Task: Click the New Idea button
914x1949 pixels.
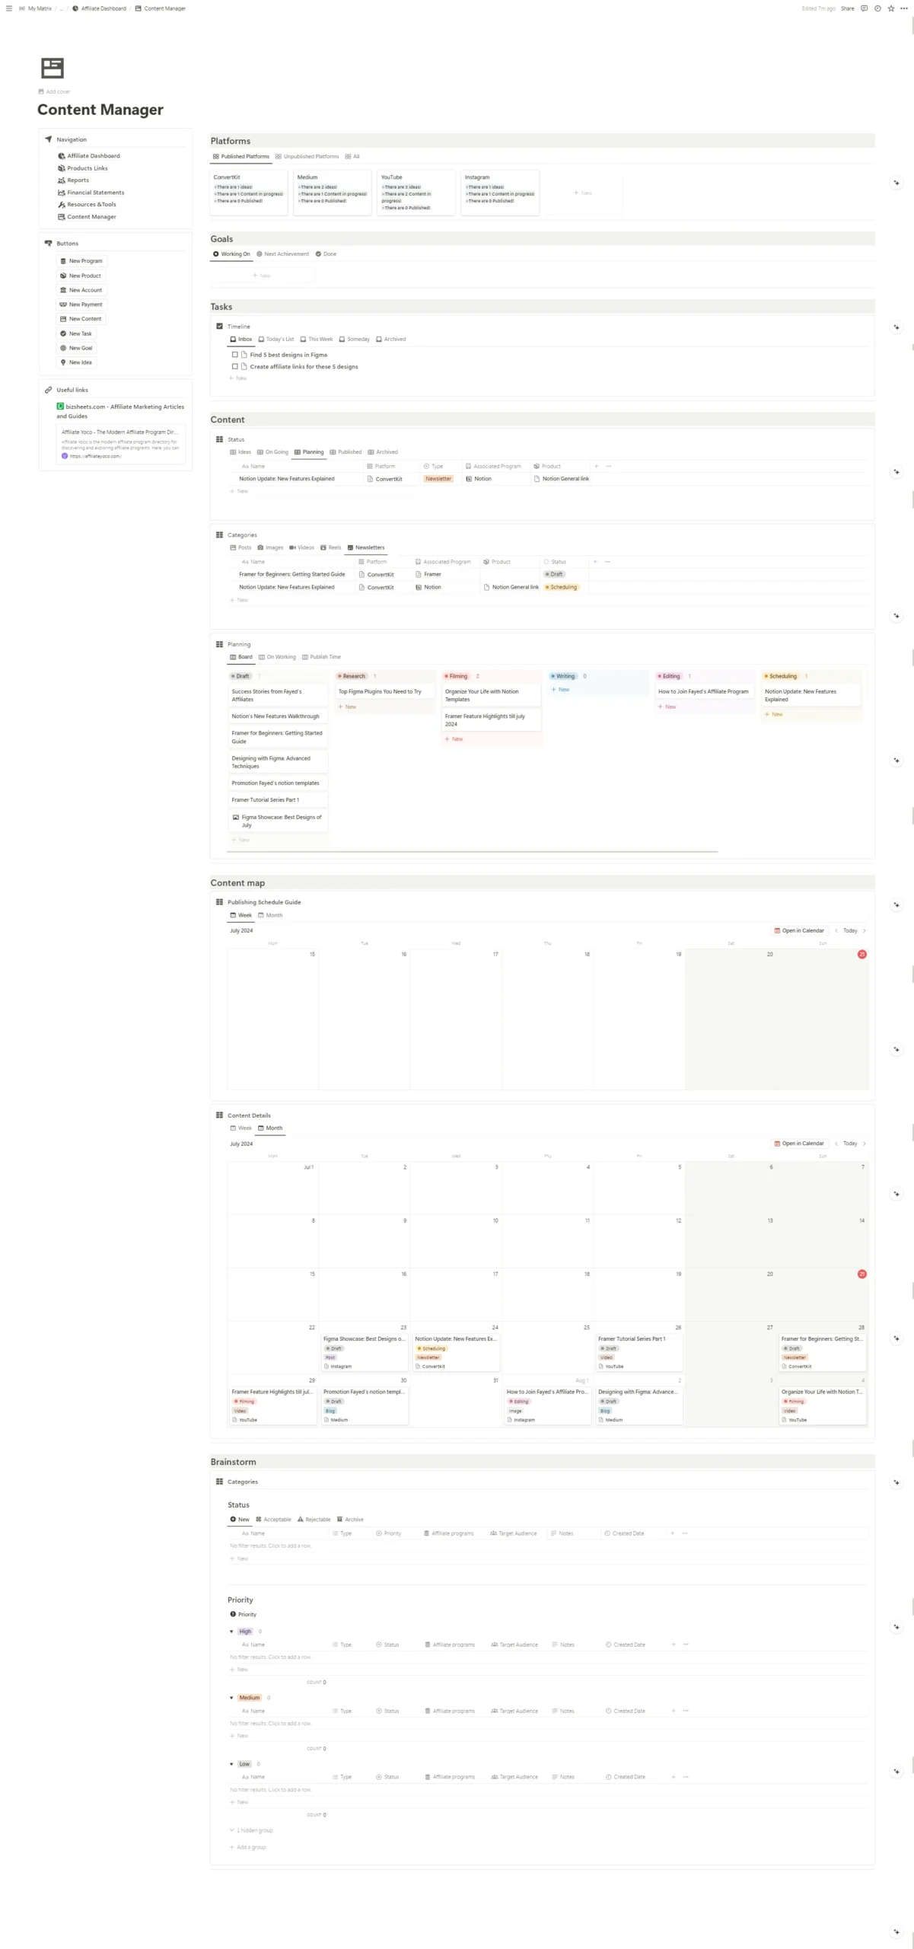Action: (x=76, y=362)
